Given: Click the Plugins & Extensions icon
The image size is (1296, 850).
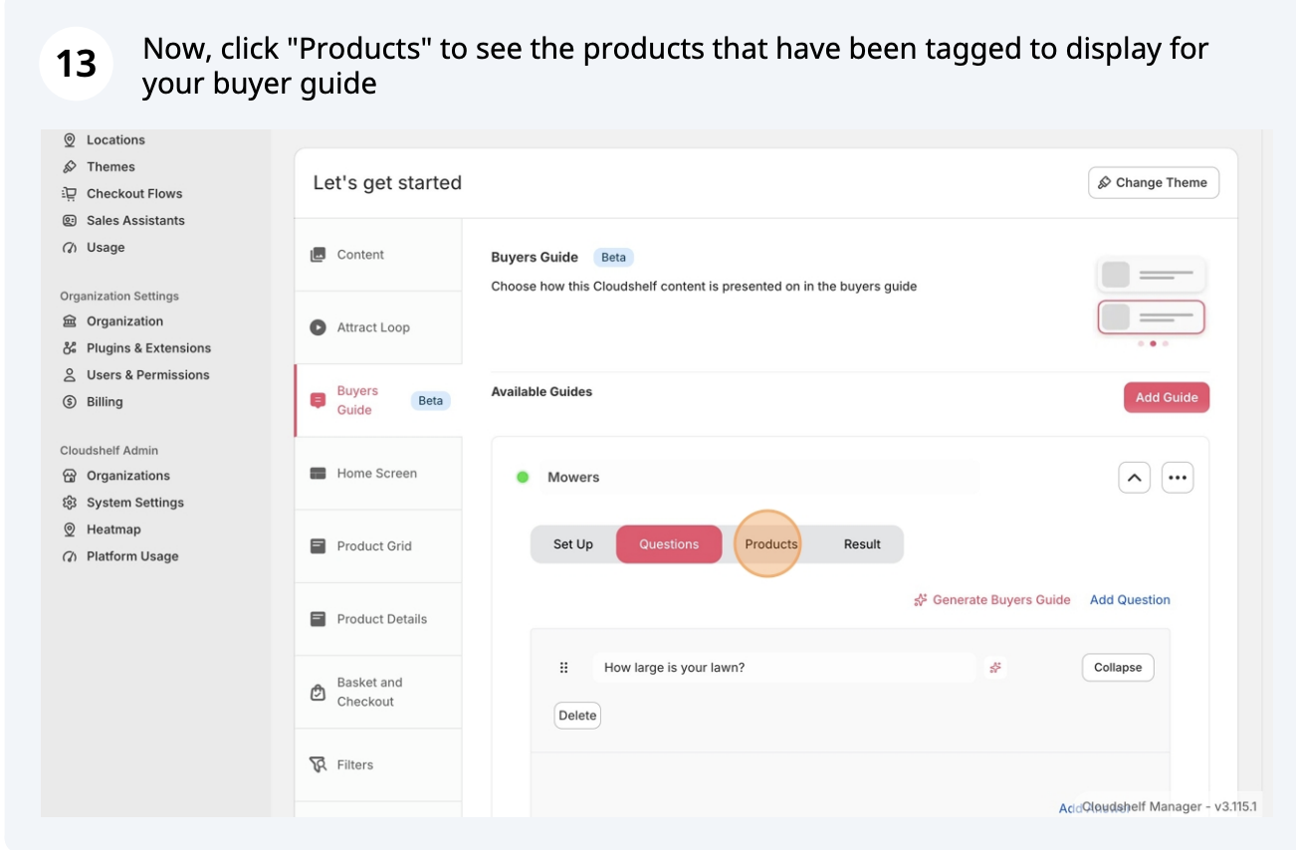Looking at the screenshot, I should 70,348.
